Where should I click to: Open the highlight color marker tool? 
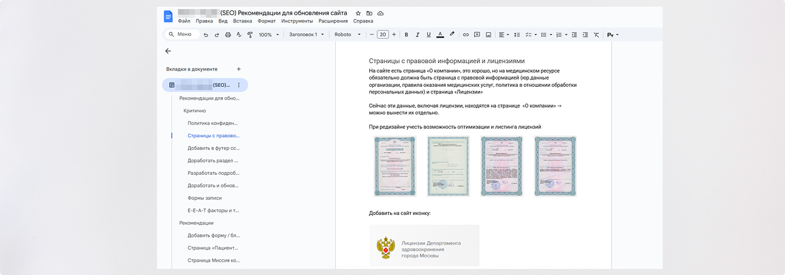pos(452,35)
